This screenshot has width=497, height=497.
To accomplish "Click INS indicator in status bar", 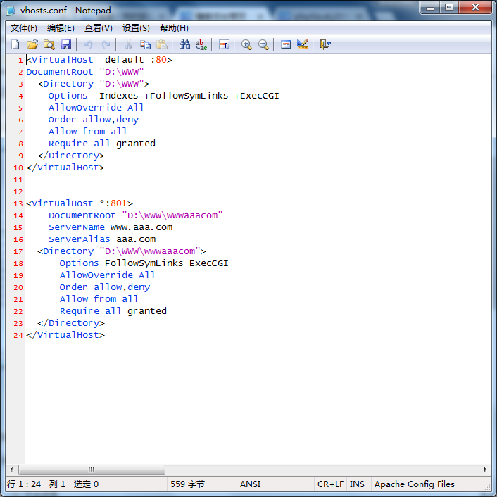I will coord(357,484).
